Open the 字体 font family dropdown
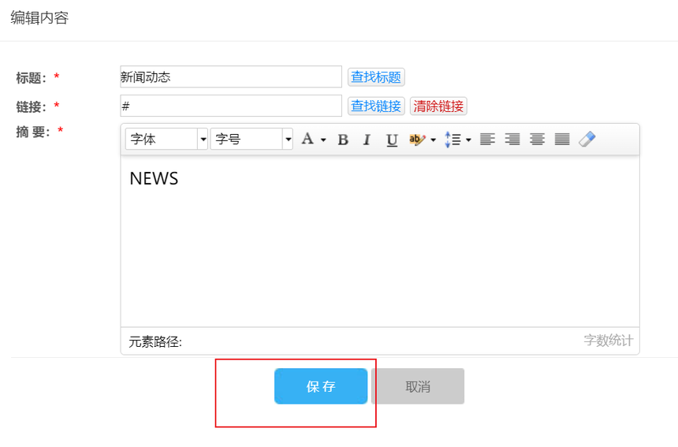678x447 pixels. point(166,140)
